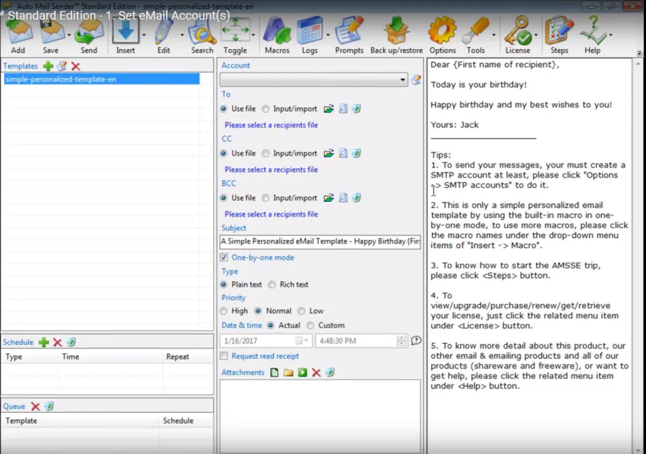
Task: Open the Logs calendar icon
Action: tap(310, 37)
